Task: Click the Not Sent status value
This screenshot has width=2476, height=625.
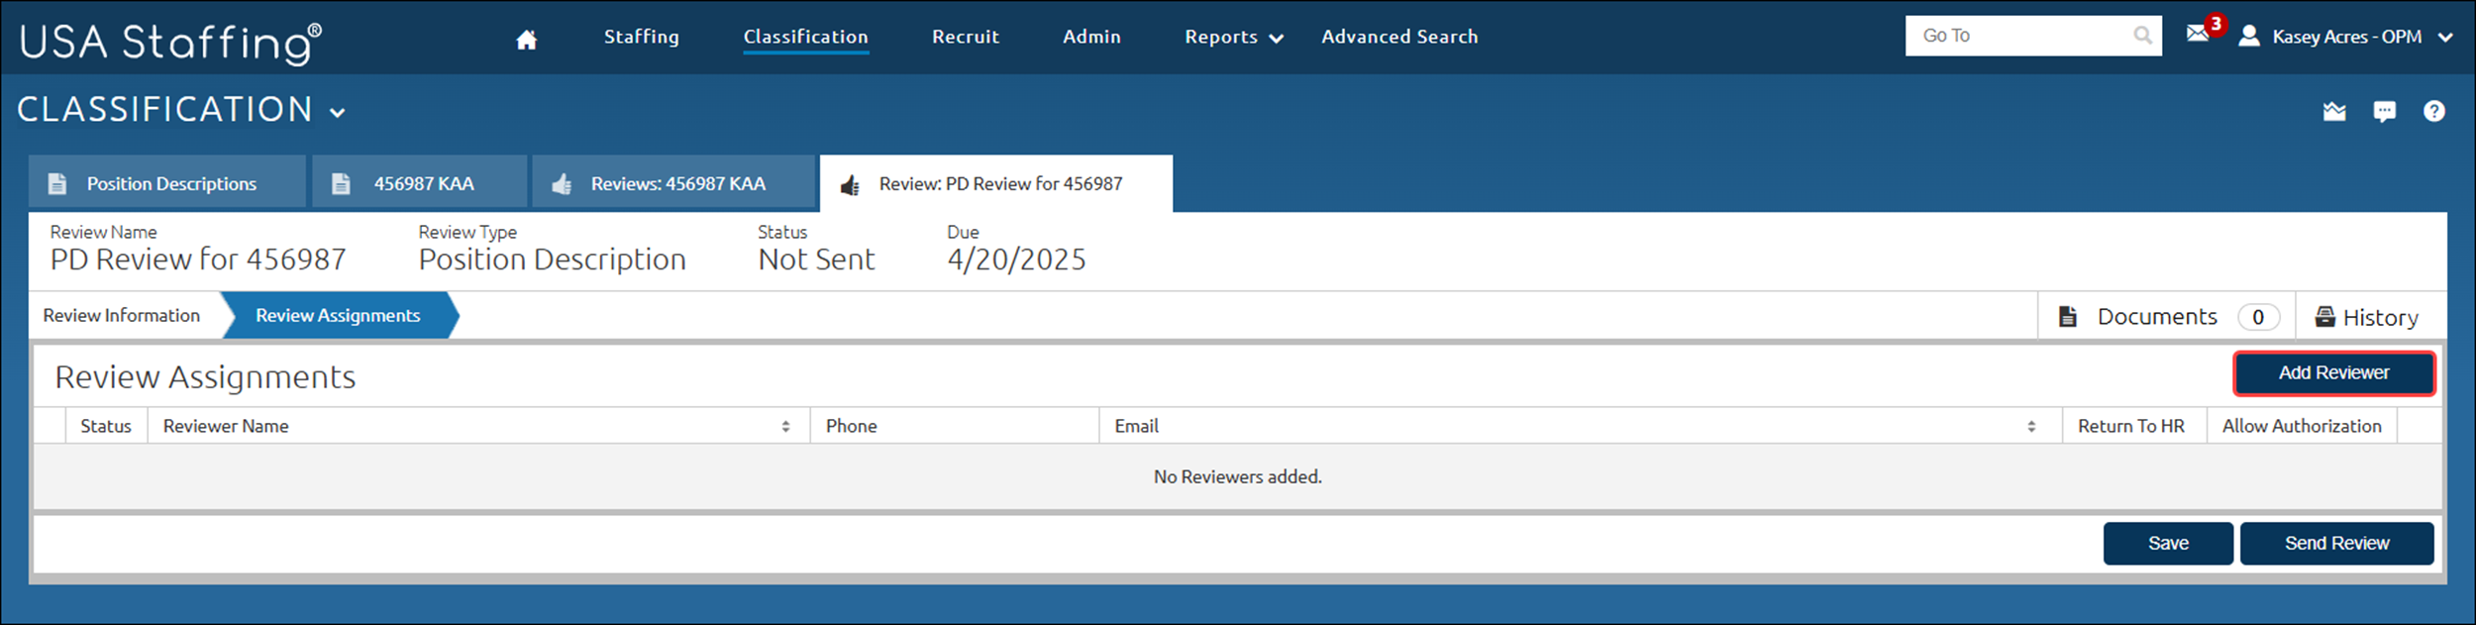Action: 816,260
